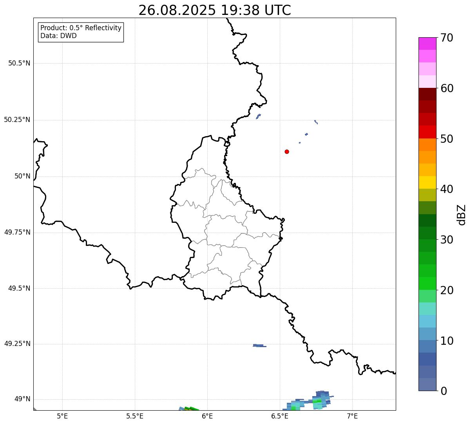Click the green radar echo near 5.9°E bottom
This screenshot has height=424, width=471.
(189, 409)
